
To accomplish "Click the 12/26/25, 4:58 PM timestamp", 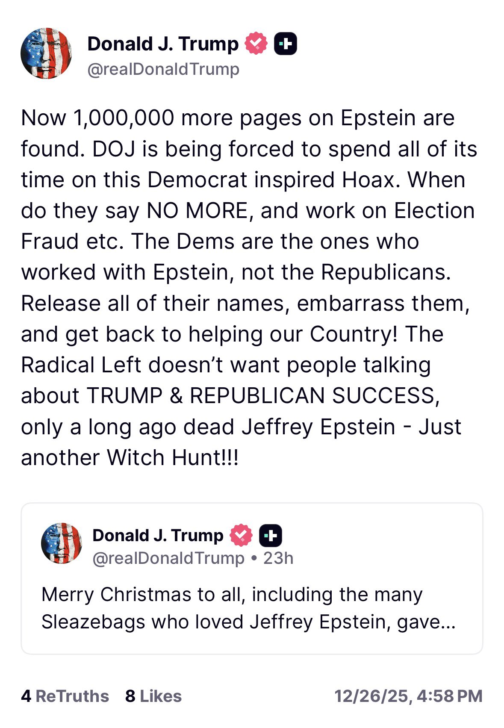I will click(408, 696).
